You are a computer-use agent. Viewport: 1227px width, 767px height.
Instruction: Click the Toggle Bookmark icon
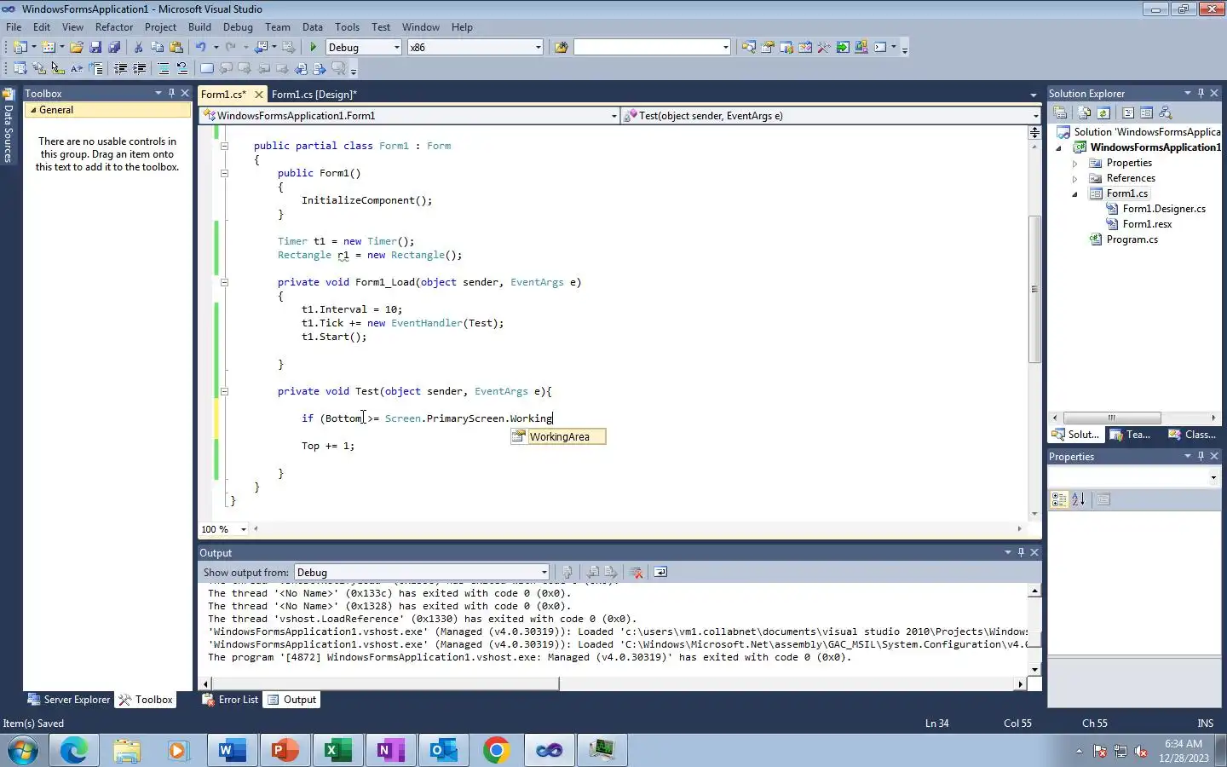coord(206,68)
